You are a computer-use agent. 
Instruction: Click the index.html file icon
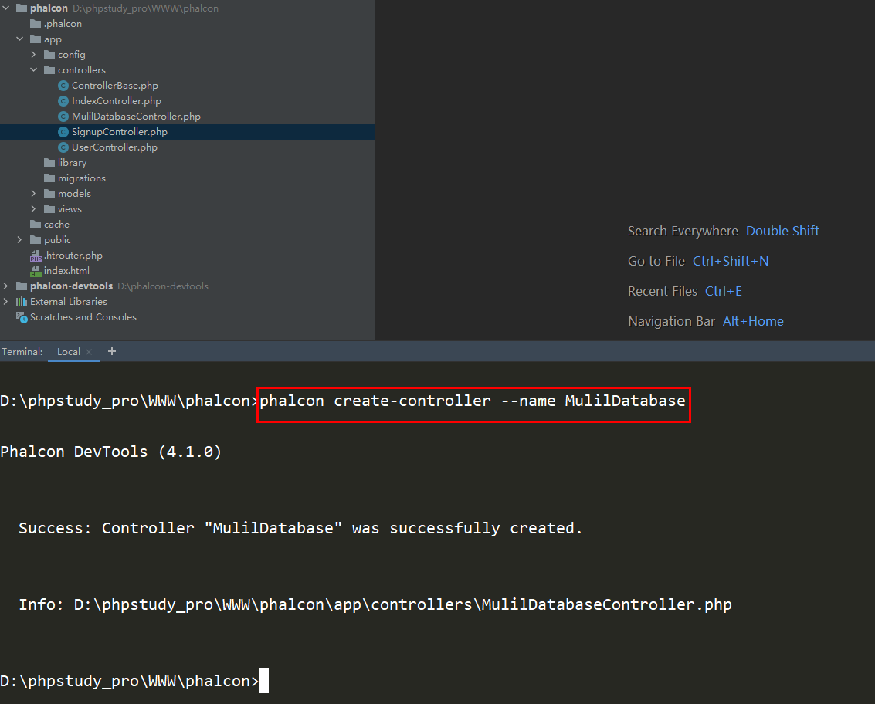[36, 271]
